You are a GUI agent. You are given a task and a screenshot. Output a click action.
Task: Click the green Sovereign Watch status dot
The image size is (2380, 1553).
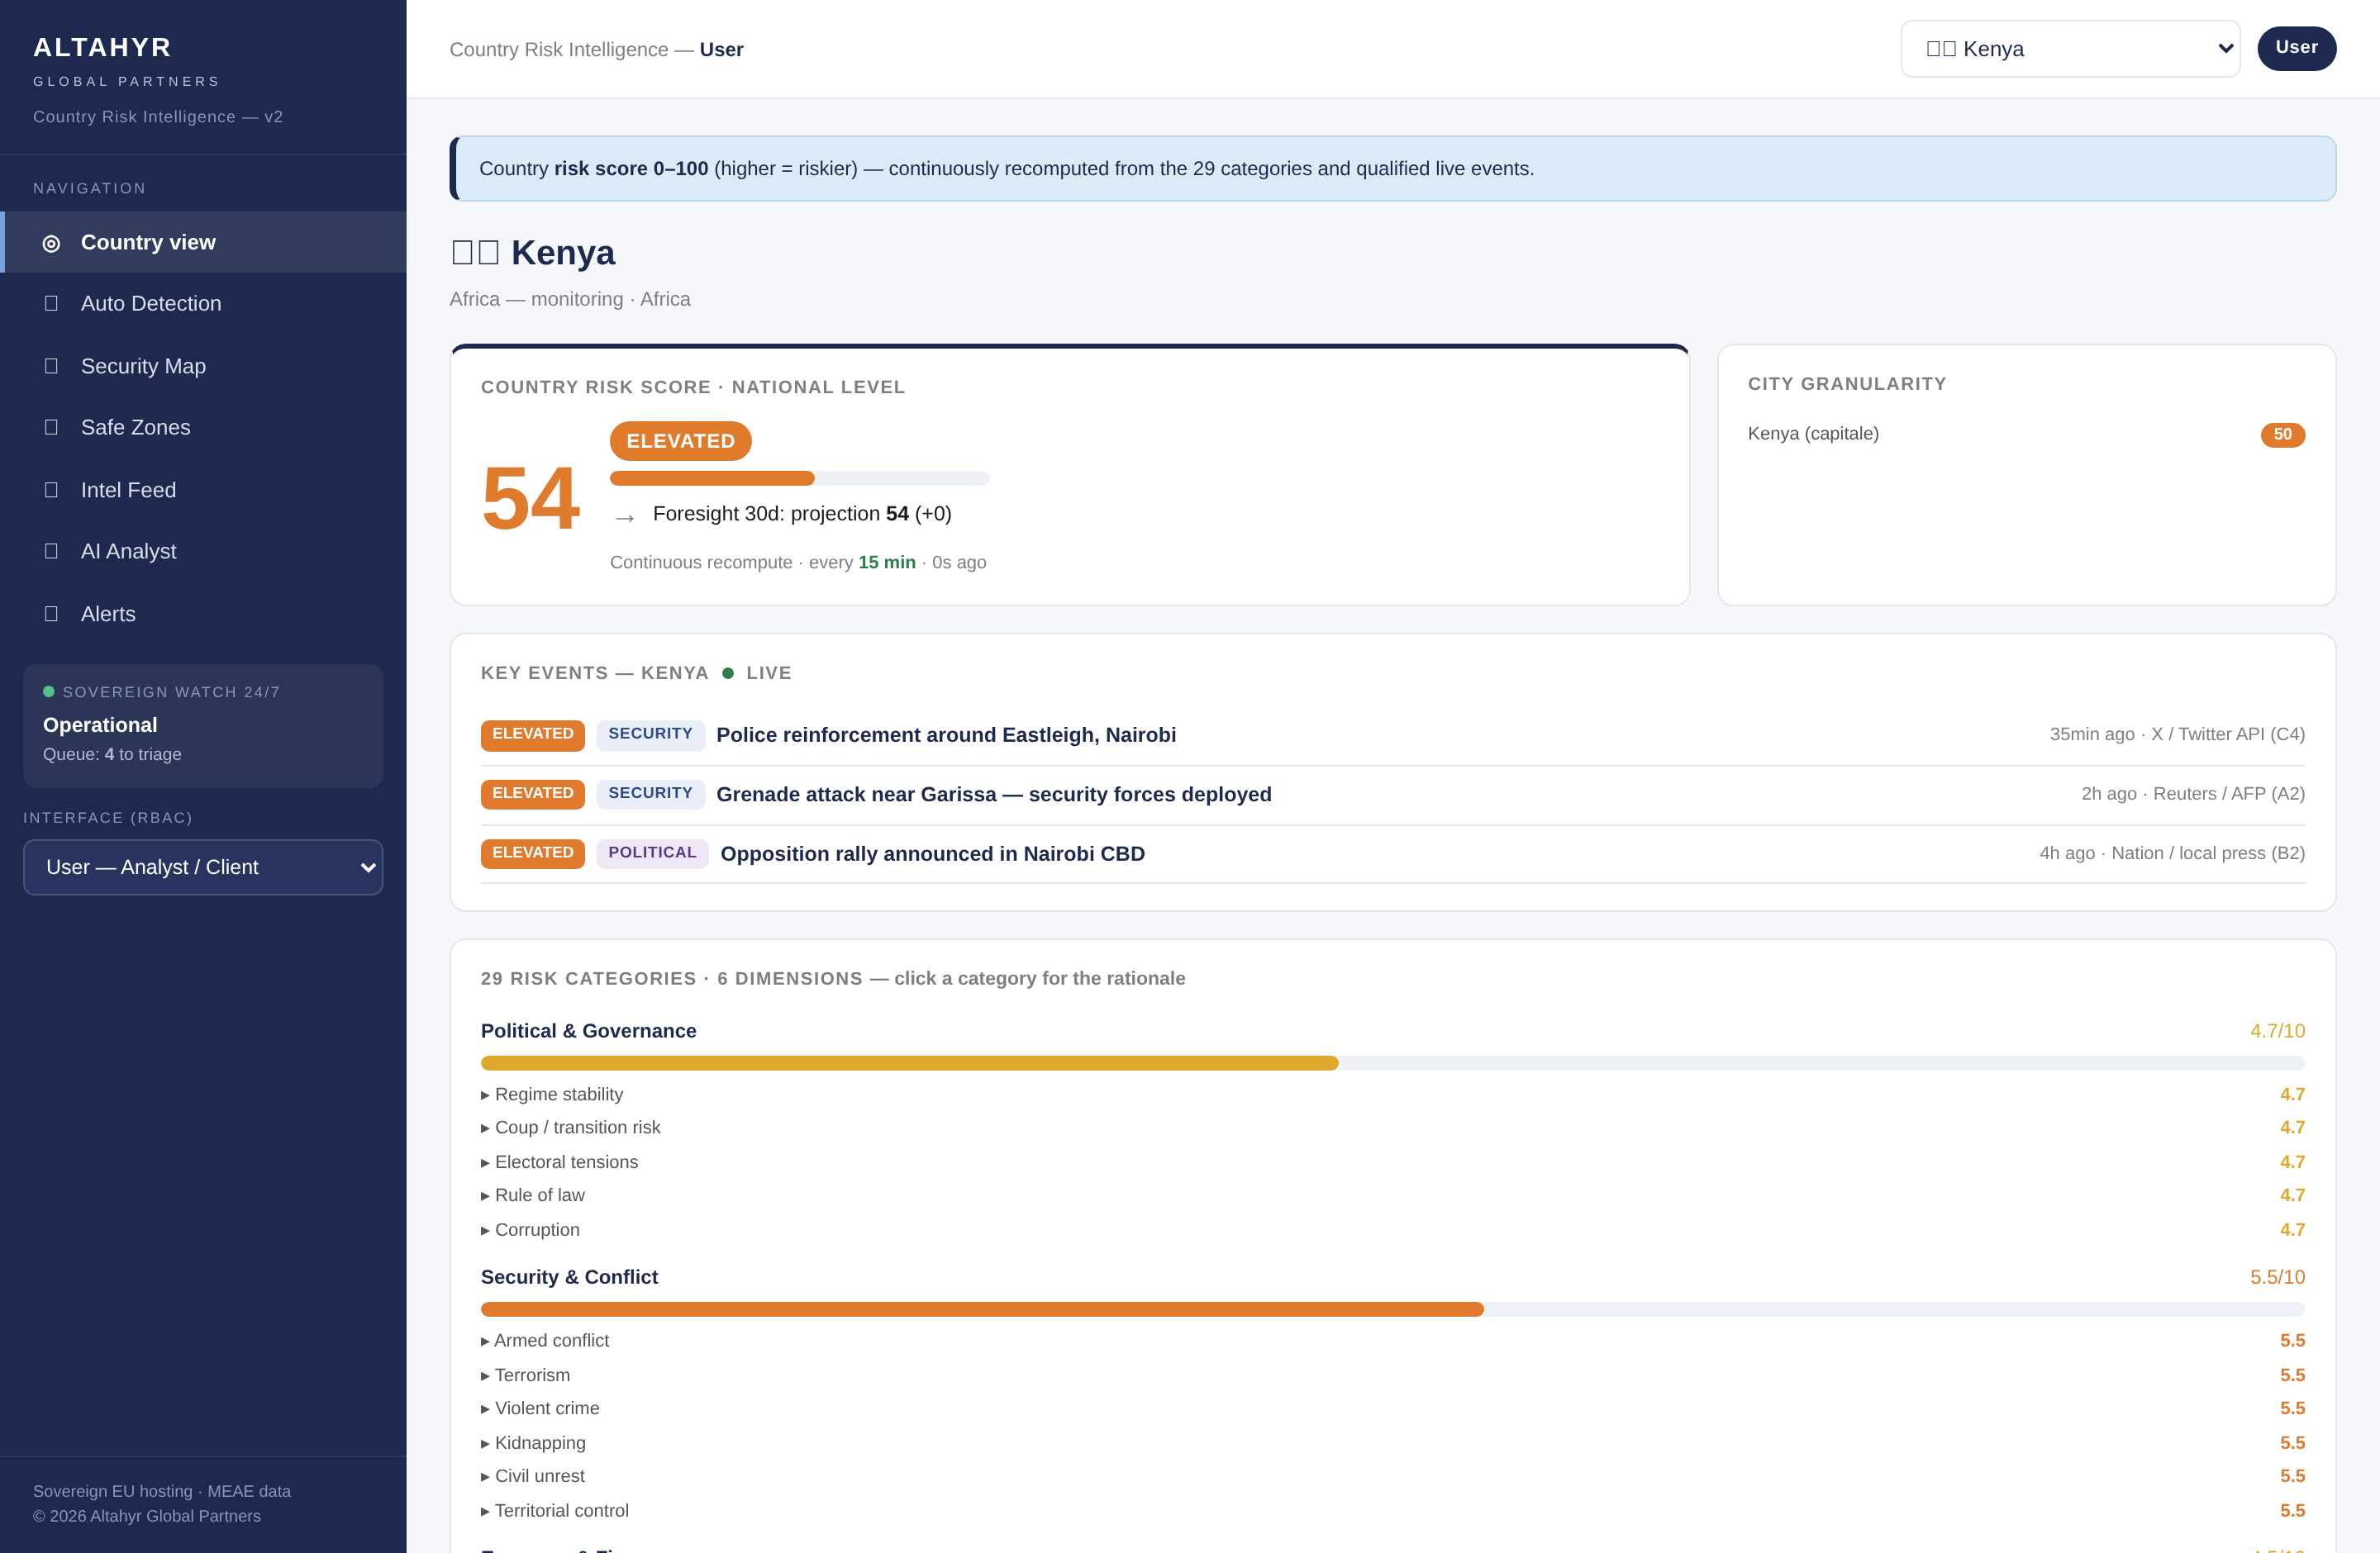coord(49,691)
